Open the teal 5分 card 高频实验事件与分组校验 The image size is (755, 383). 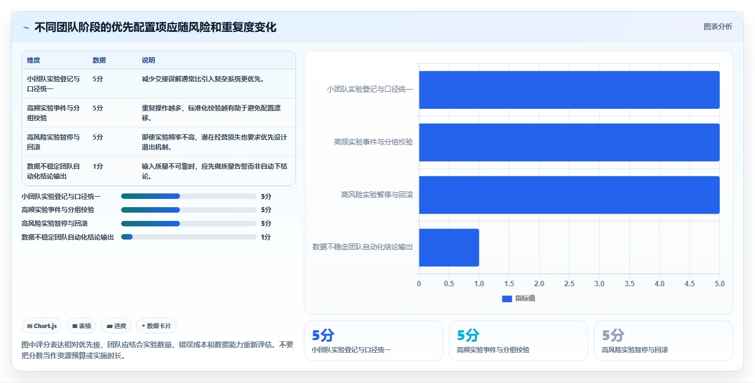[518, 341]
